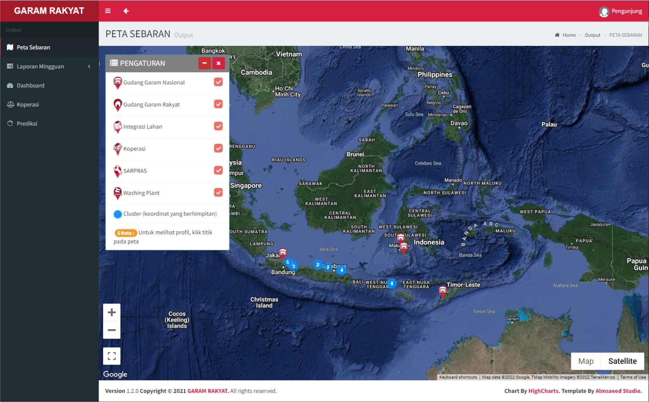Toggle the Integrasi Lahan checkbox
Screen dimensions: 649x402
click(x=218, y=126)
